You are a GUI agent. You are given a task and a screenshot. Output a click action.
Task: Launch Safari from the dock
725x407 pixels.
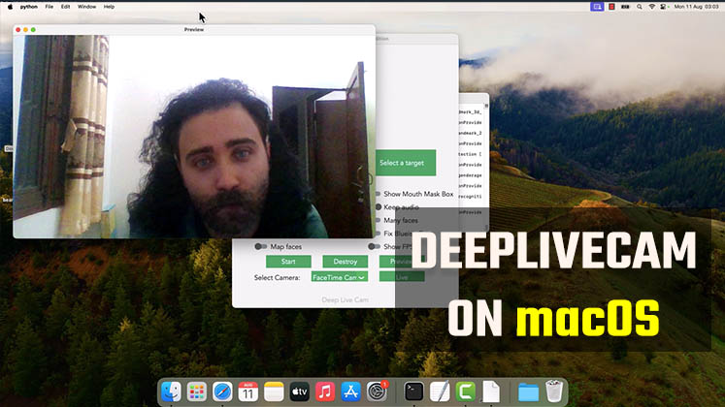[x=222, y=391]
